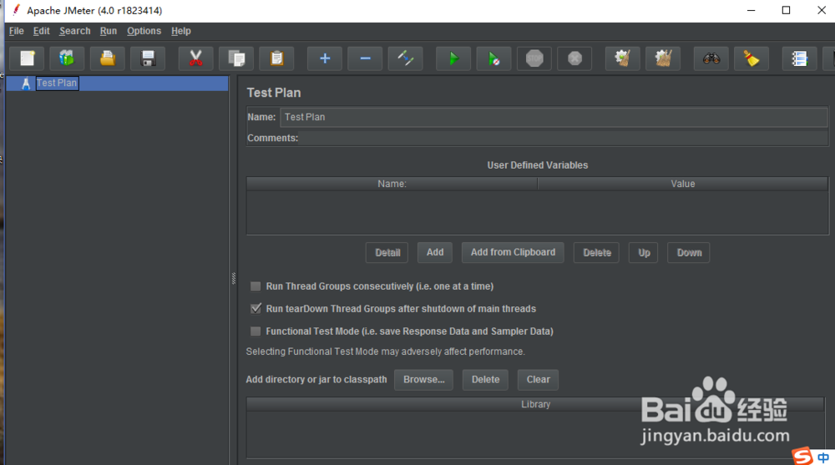
Task: Click the panel splitter handle
Action: [233, 279]
